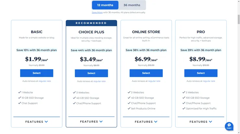
Task: Expand Choice Plus features list
Action: click(x=91, y=122)
